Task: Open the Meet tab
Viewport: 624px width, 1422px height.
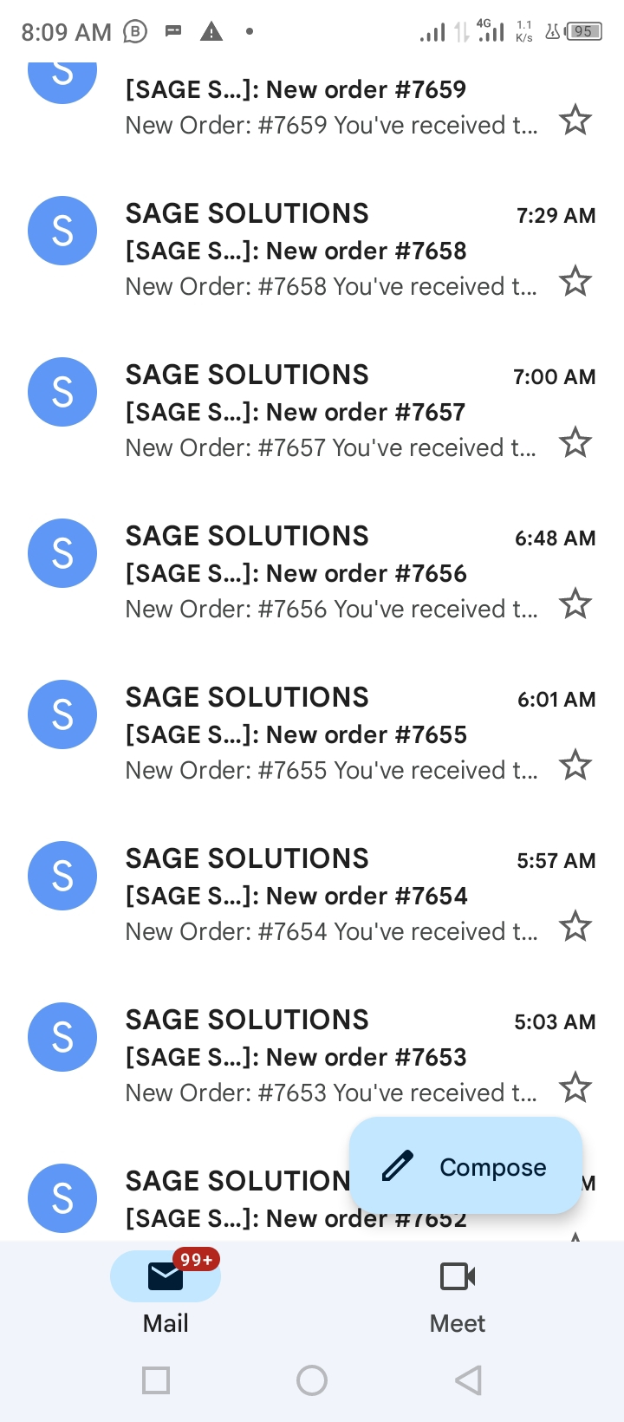Action: point(458,1292)
